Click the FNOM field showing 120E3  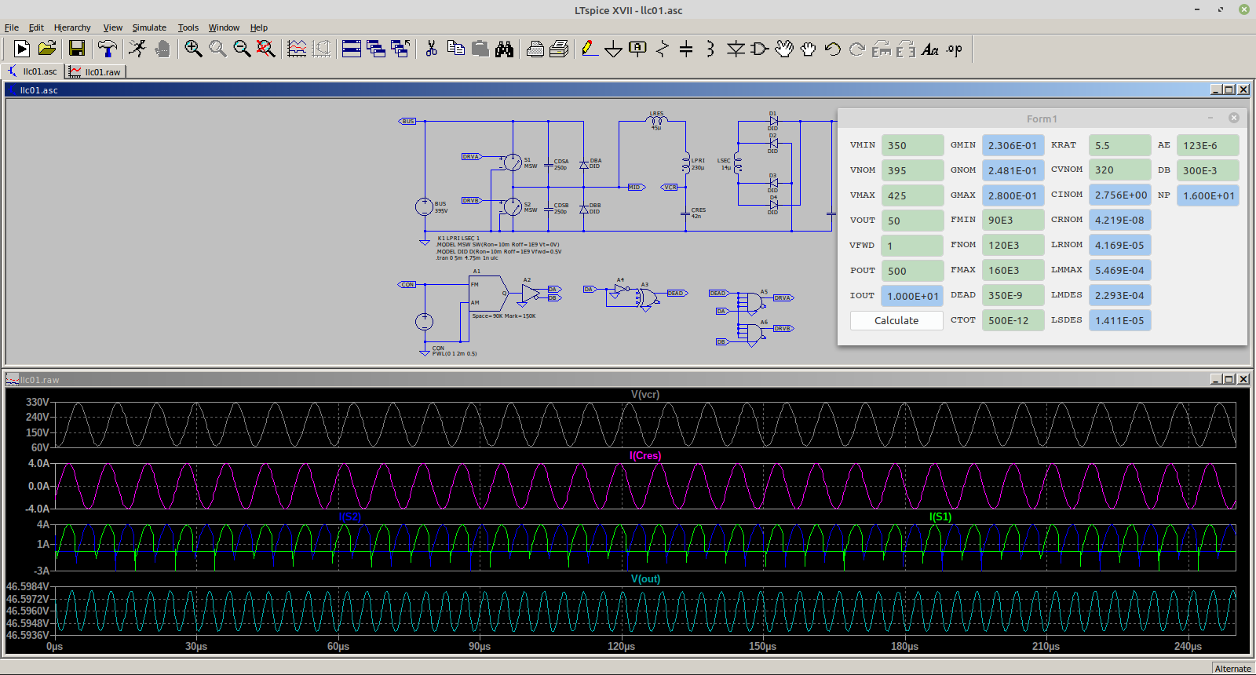(x=1013, y=246)
